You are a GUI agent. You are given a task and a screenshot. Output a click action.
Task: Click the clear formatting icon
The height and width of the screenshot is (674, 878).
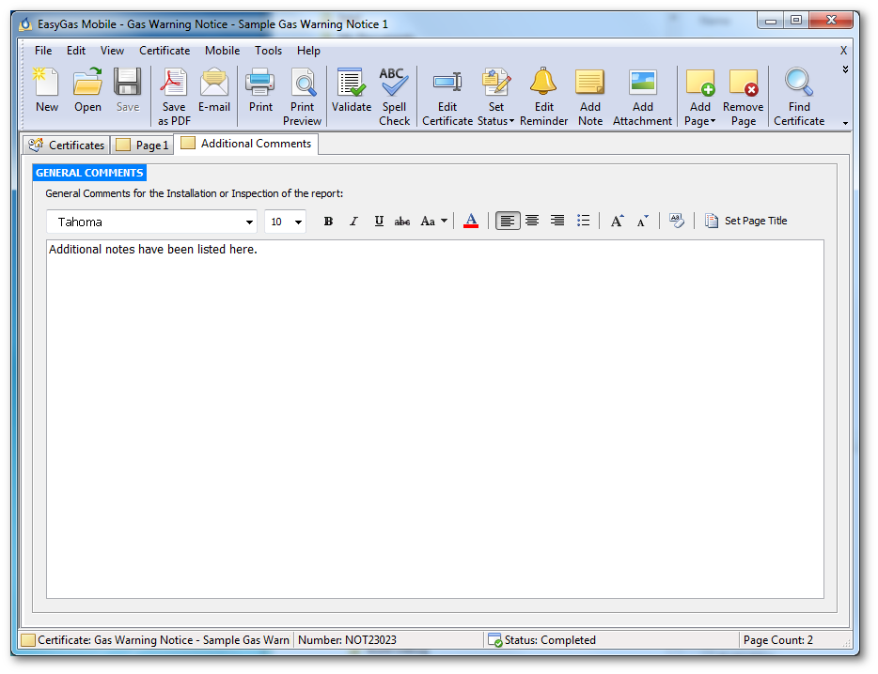tap(677, 221)
